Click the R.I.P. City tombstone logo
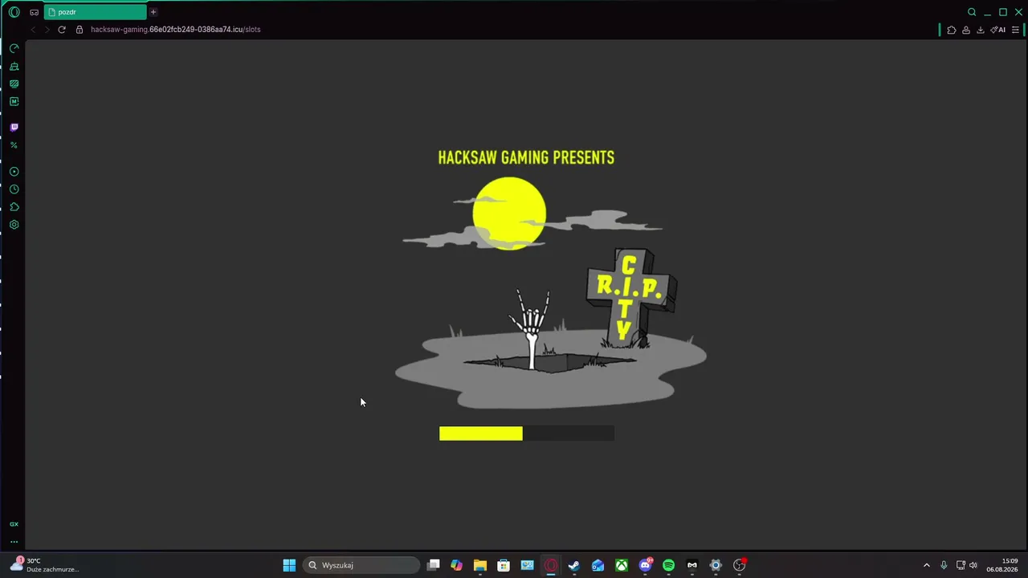Viewport: 1028px width, 578px height. tap(632, 298)
